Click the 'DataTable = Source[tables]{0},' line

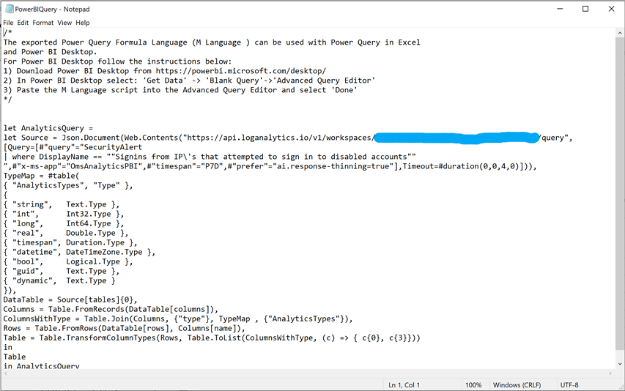(70, 299)
